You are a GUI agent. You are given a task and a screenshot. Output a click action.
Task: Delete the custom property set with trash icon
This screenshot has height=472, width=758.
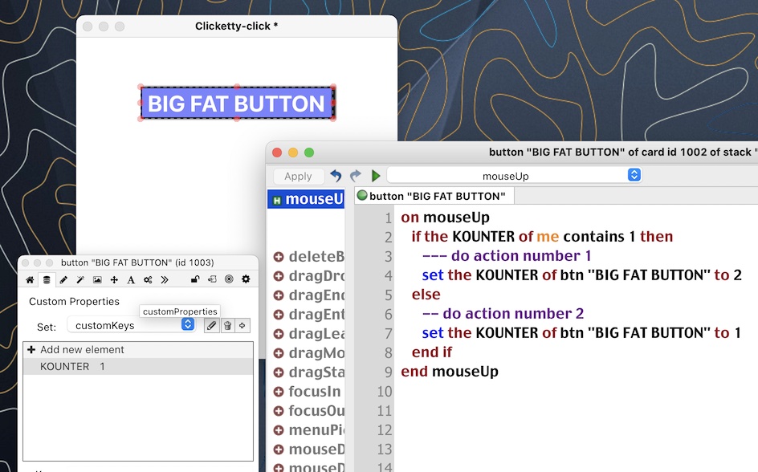(x=227, y=325)
